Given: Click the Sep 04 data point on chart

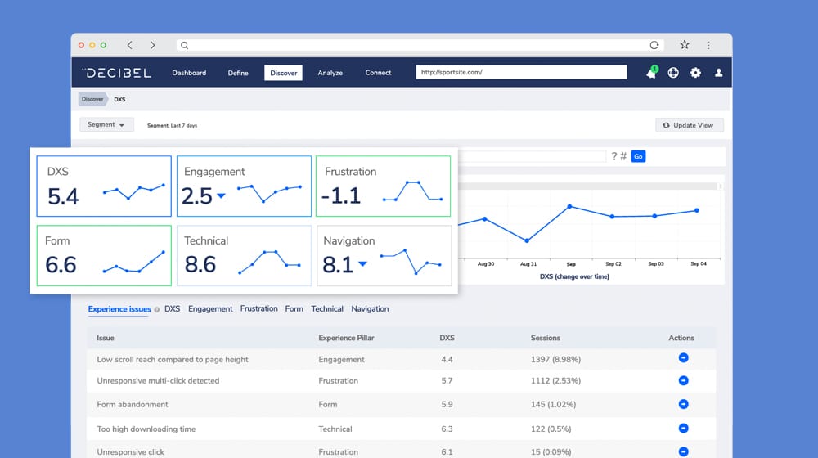Looking at the screenshot, I should [697, 211].
